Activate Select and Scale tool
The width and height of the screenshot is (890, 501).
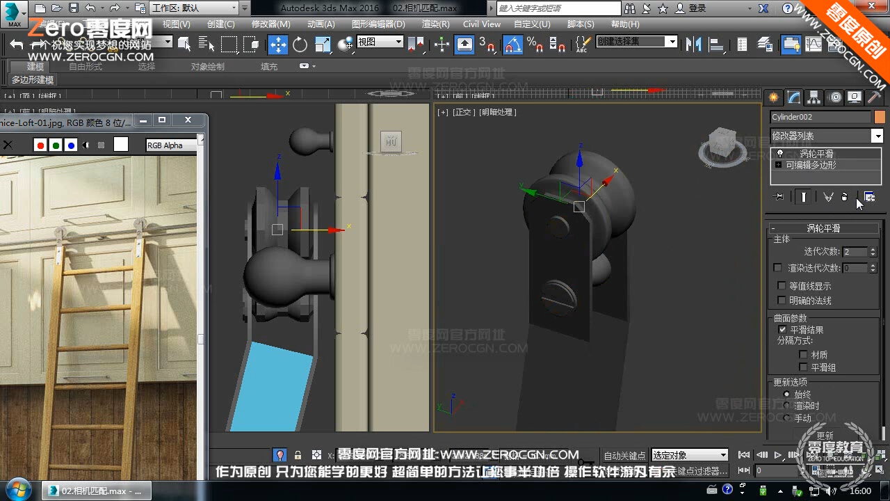click(323, 45)
